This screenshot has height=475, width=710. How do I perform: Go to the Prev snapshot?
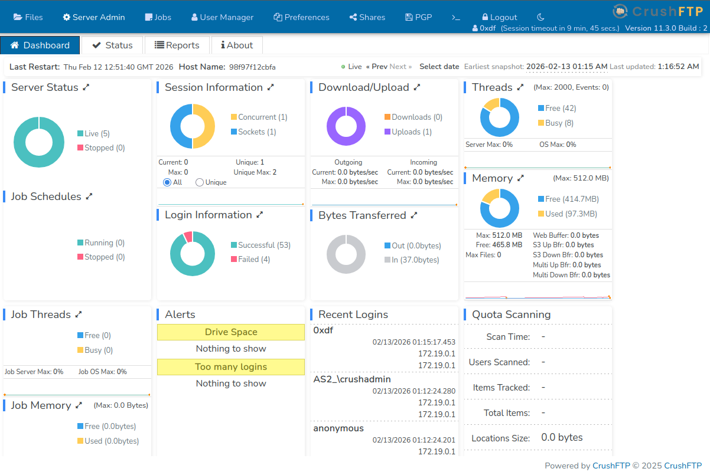[377, 67]
